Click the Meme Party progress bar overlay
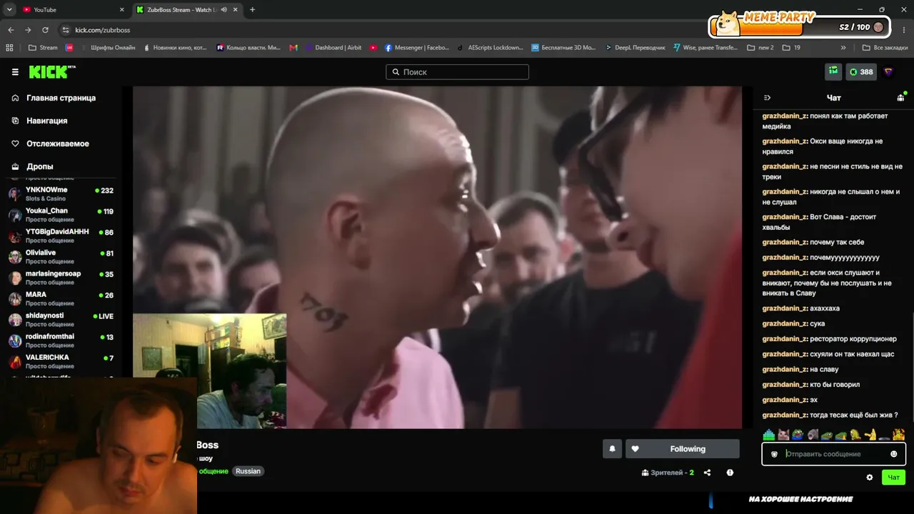 [x=800, y=24]
